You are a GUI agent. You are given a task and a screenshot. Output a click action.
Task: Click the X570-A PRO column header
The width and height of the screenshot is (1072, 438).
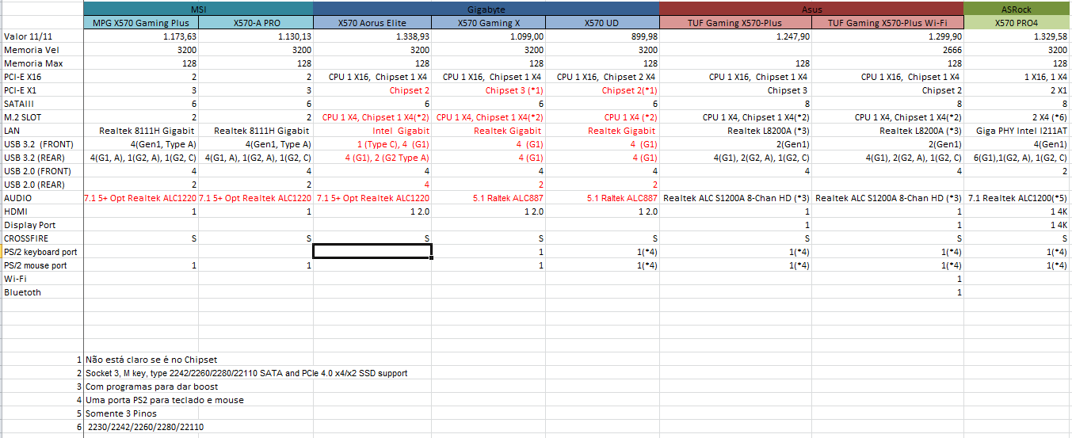(256, 23)
